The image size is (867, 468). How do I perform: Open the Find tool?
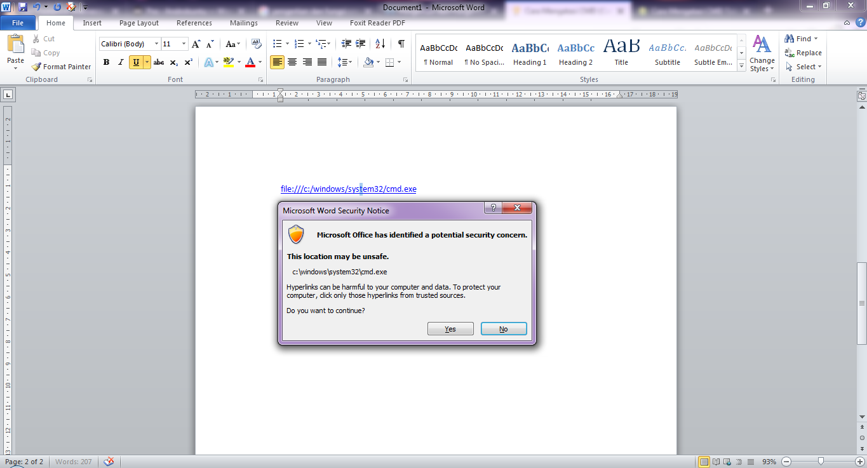(x=800, y=38)
